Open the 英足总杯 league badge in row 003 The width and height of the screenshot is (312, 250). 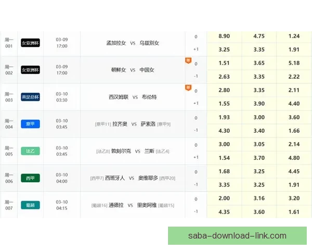coord(30,97)
